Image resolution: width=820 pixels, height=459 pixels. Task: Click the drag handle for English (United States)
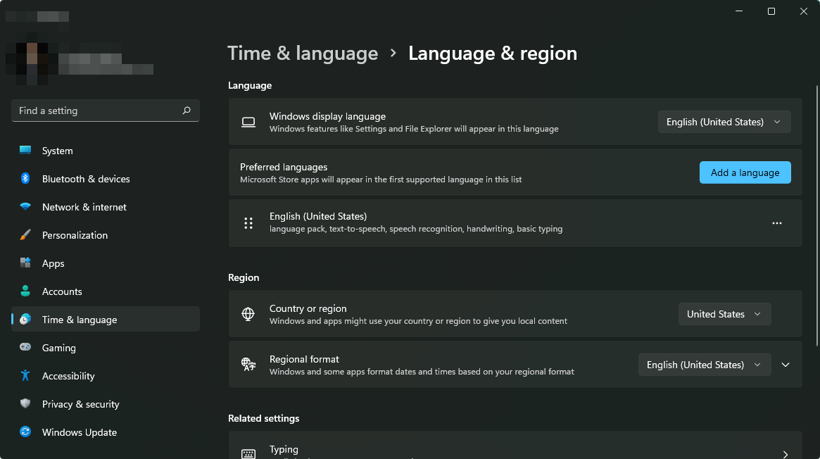248,223
